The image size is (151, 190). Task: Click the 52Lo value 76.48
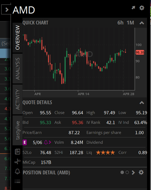point(46,153)
